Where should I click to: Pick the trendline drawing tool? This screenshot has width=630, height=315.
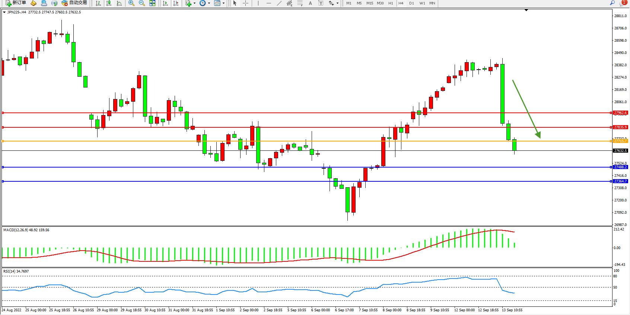(279, 3)
